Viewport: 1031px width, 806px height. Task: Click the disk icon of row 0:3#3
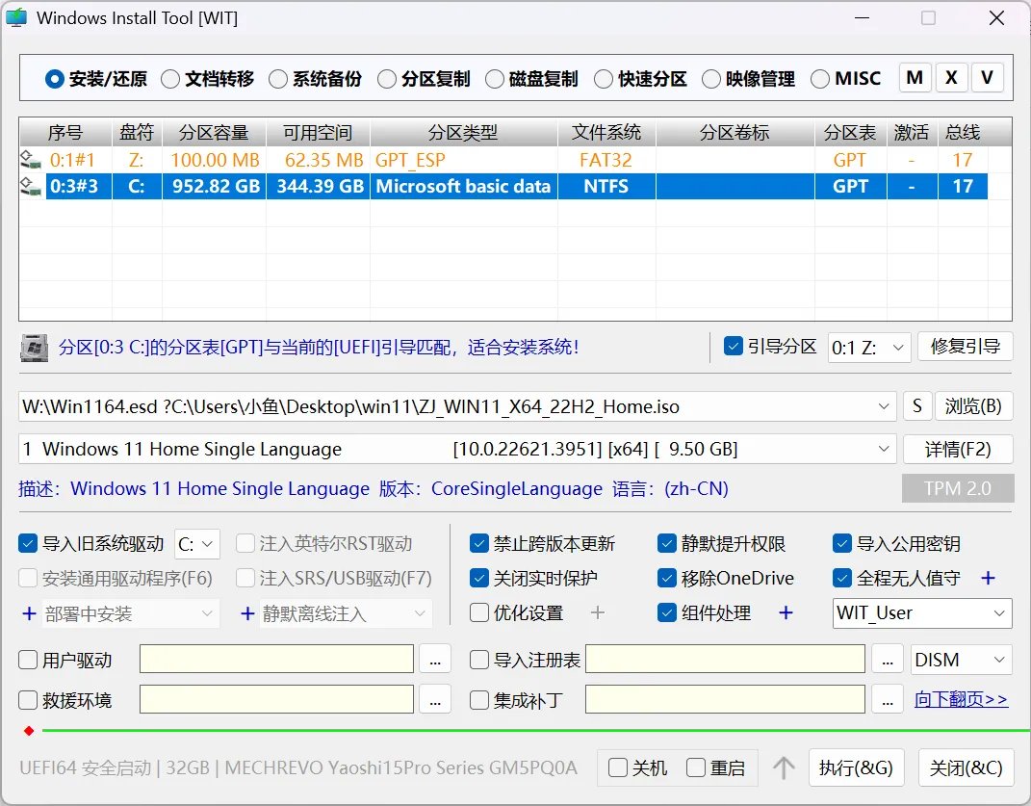[x=31, y=186]
